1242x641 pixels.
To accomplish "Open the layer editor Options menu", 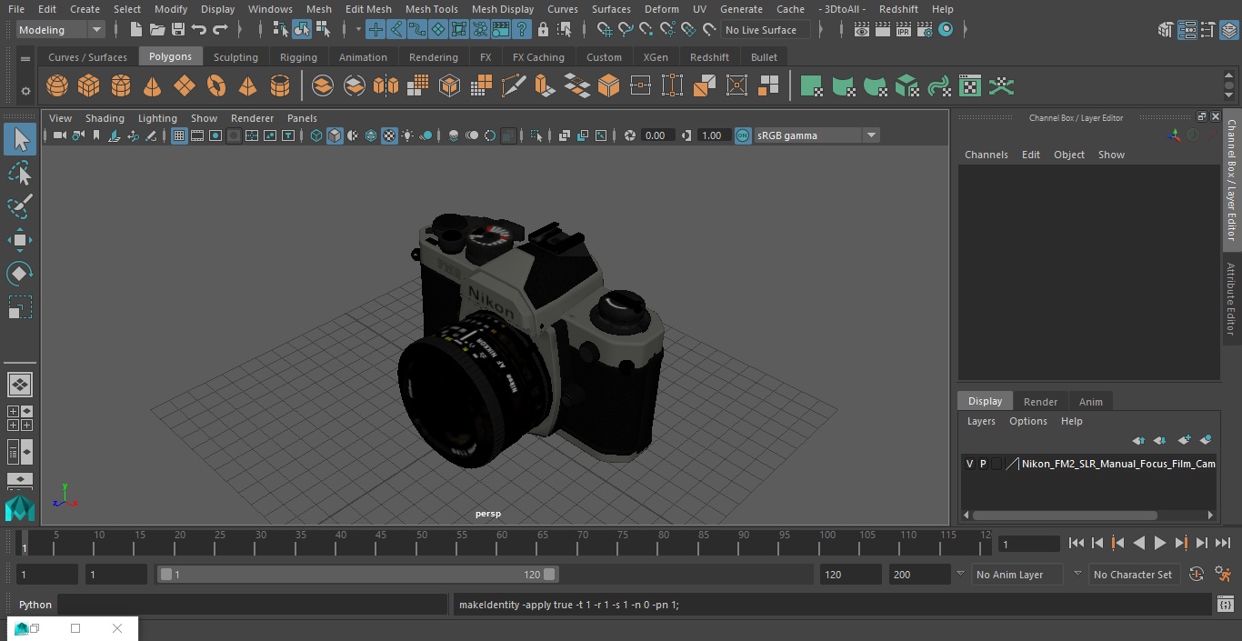I will [x=1028, y=421].
